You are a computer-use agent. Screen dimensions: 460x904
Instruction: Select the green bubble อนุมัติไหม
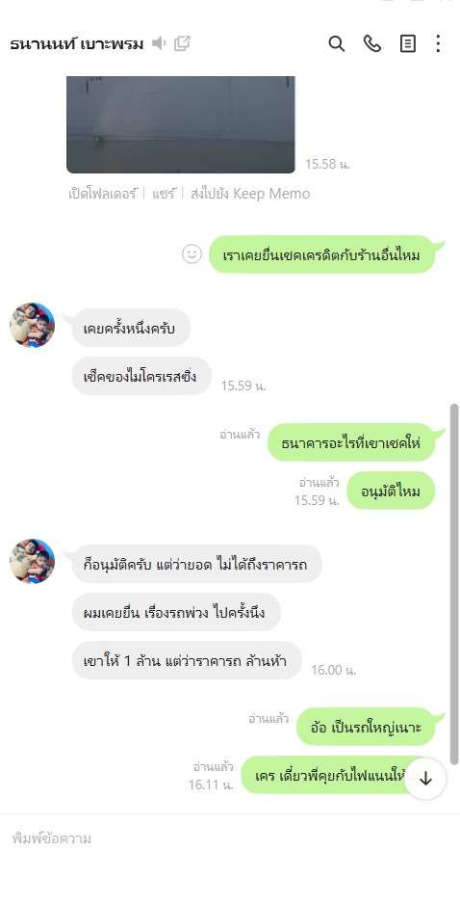point(391,492)
